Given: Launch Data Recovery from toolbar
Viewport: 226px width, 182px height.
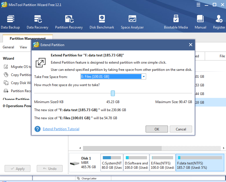Looking at the screenshot, I should (x=37, y=22).
